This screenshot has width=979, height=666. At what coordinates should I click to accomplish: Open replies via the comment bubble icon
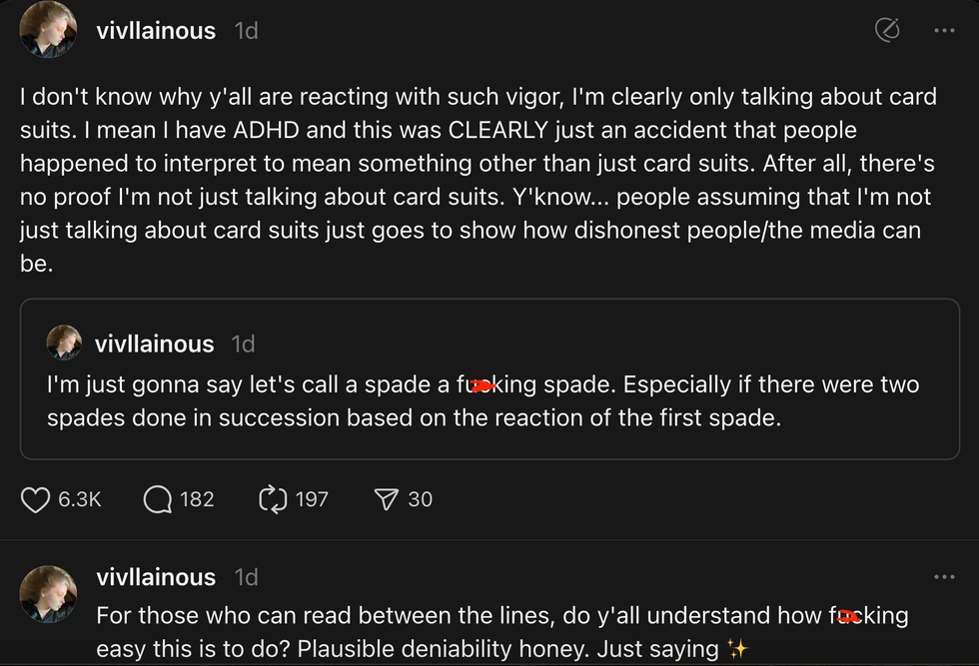coord(158,499)
